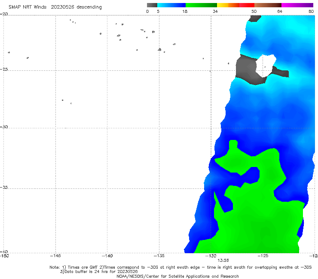The width and height of the screenshot is (318, 279).
Task: Click the latitude axis label '-35'
Action: (x=4, y=188)
